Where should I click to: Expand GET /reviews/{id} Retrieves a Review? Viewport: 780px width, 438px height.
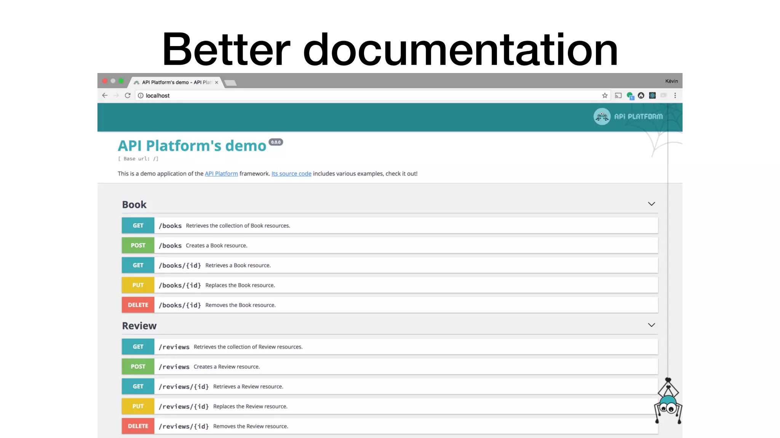[x=390, y=386]
